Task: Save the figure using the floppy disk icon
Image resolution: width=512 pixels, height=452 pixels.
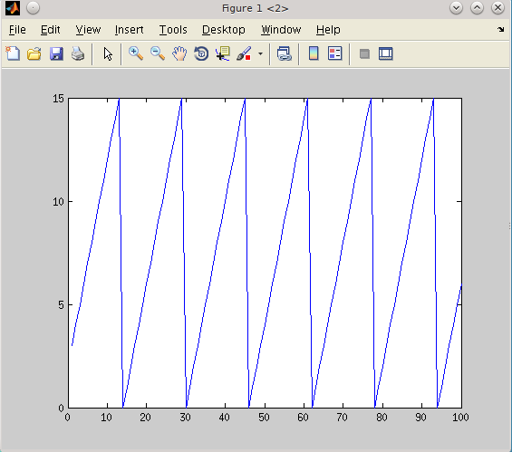Action: click(x=56, y=53)
